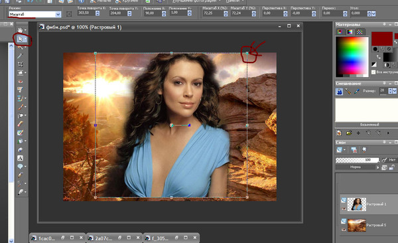Click the delete layer icon in the Layers panel

coord(354,150)
